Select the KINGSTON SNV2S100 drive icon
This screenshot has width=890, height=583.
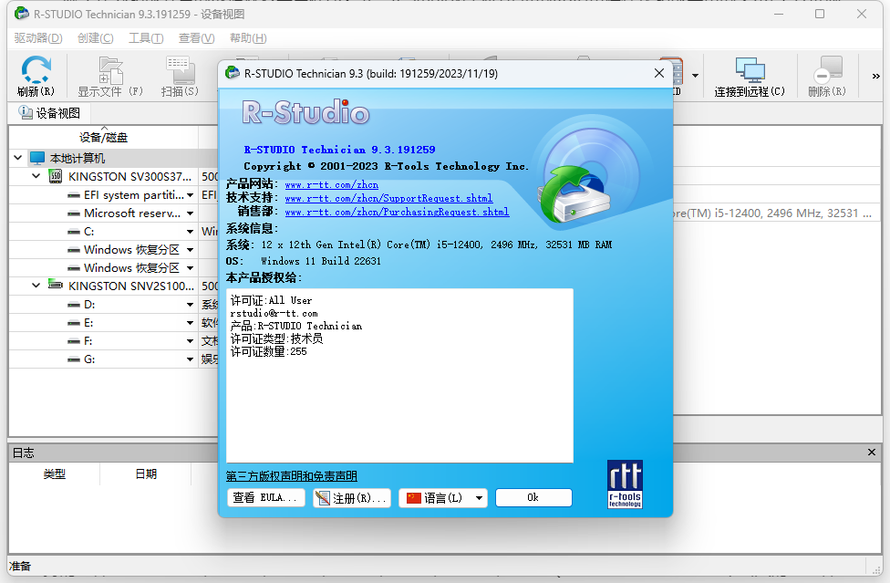coord(56,284)
